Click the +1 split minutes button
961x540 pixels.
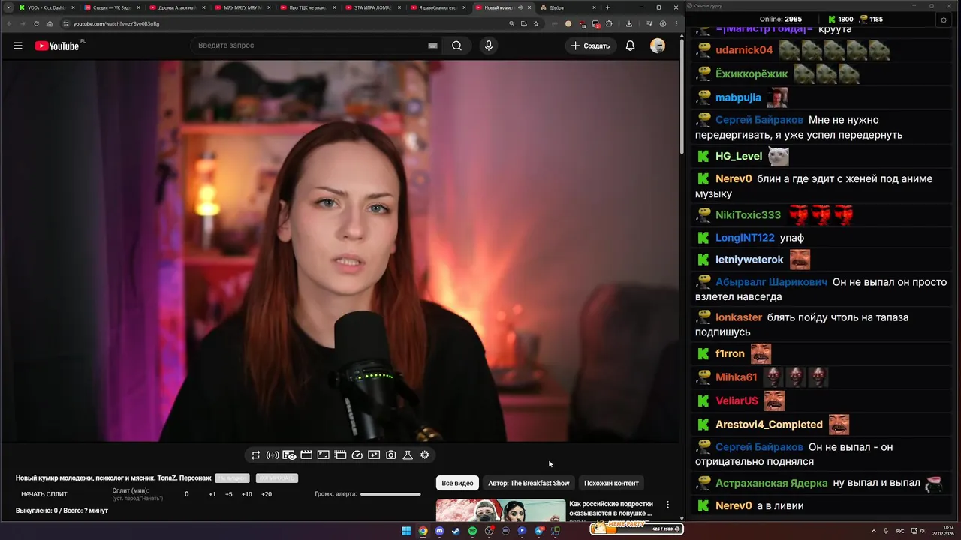click(x=212, y=494)
